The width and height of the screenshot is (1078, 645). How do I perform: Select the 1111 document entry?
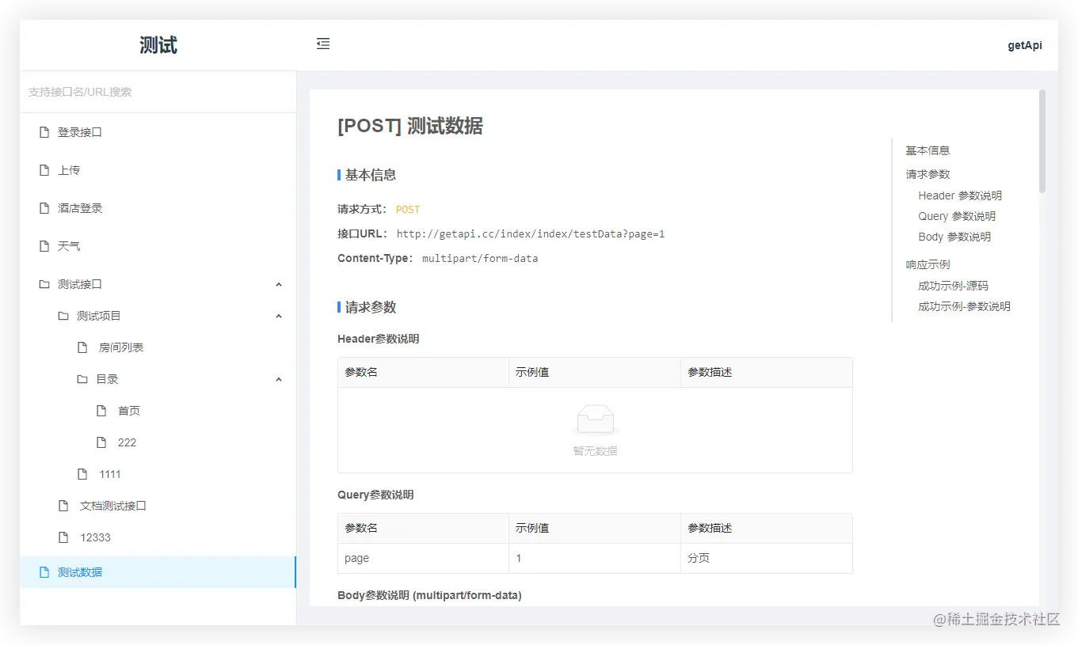coord(158,474)
